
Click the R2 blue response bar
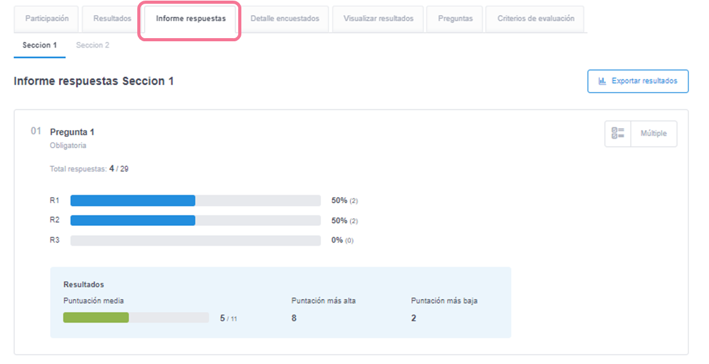(x=133, y=221)
